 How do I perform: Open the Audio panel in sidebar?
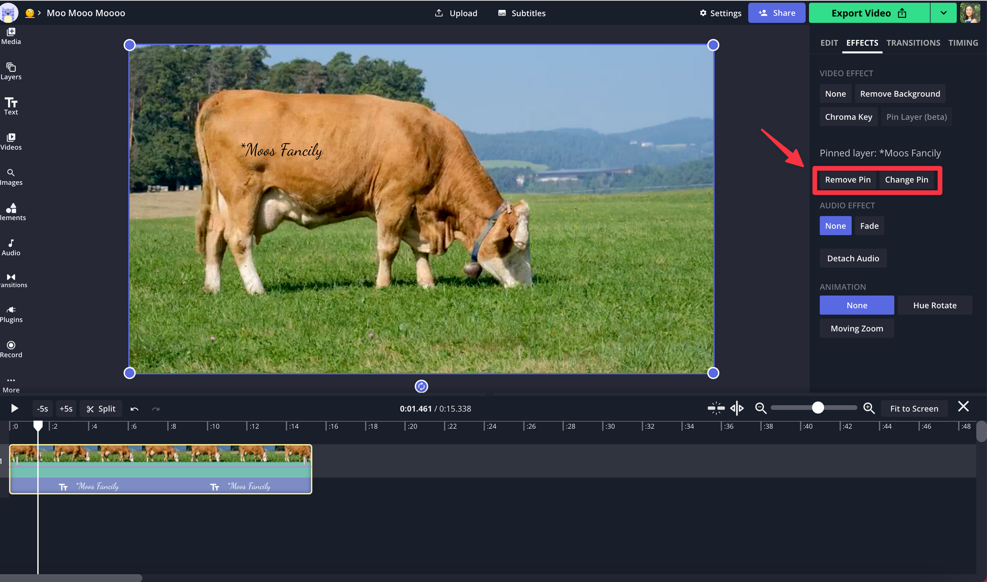(x=11, y=246)
